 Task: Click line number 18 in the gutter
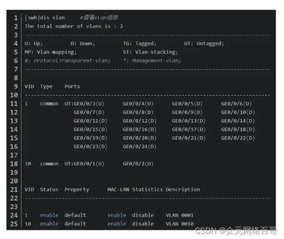tap(14, 164)
